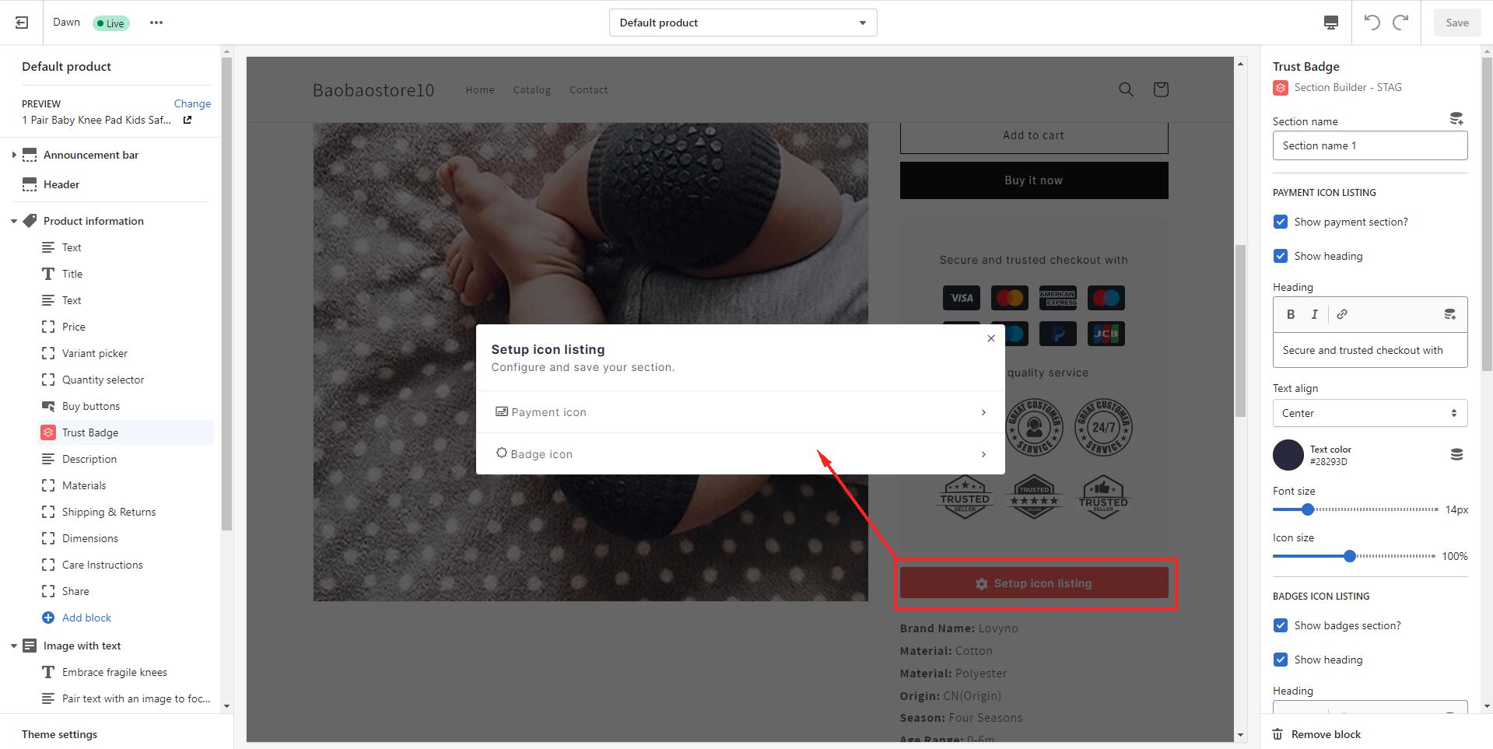Click the plus icon beside Add block
This screenshot has width=1493, height=749.
(x=48, y=618)
